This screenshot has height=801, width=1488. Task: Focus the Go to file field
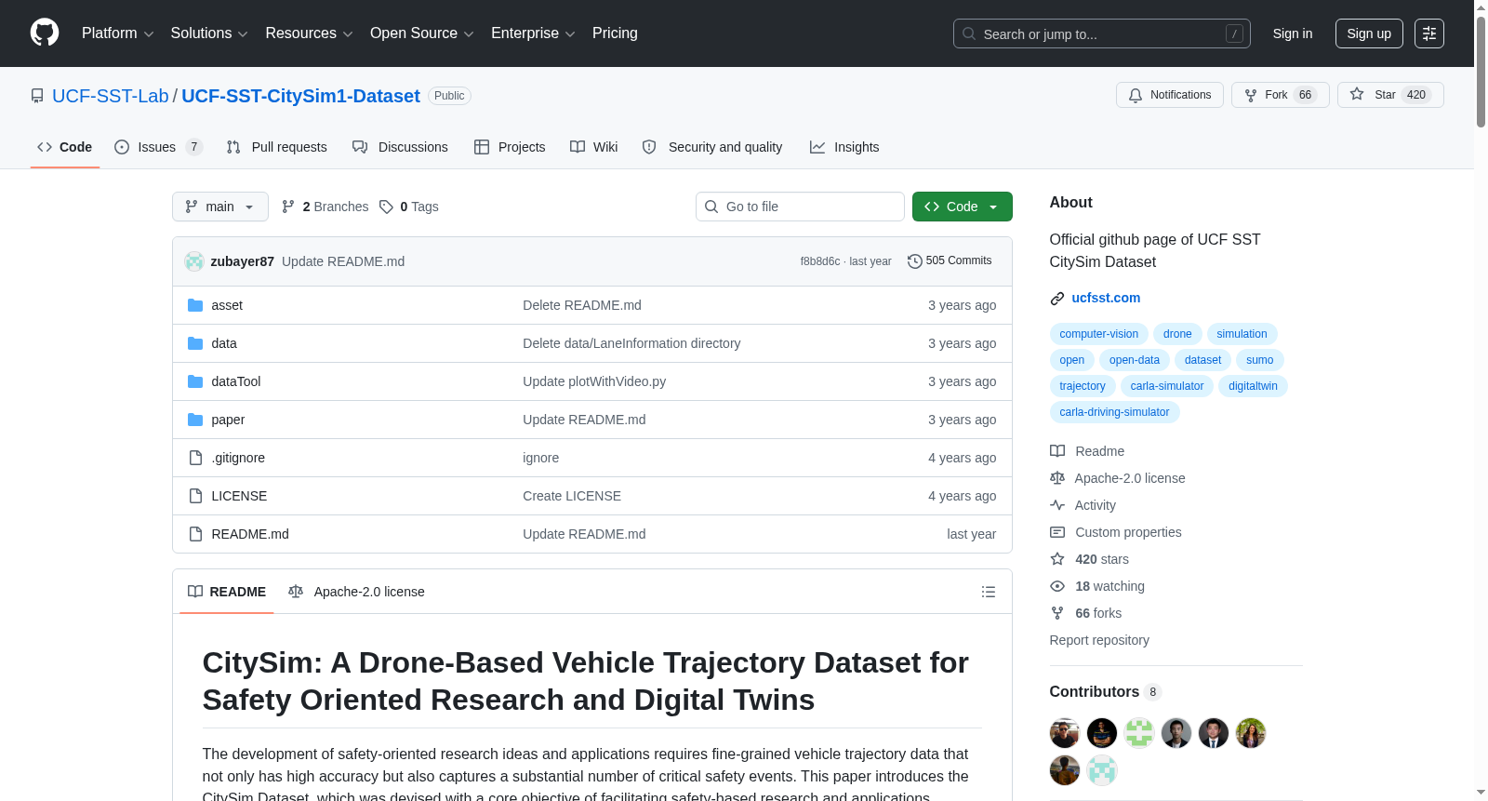tap(800, 207)
